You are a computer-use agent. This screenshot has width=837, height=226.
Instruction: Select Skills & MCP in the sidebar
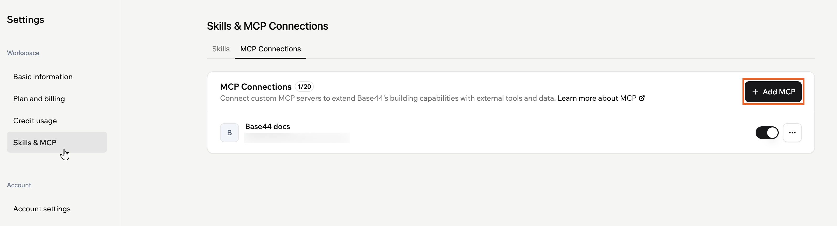pos(34,142)
